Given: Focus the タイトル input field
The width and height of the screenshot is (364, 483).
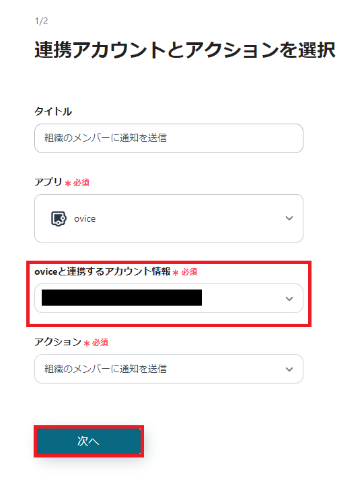Looking at the screenshot, I should [169, 138].
